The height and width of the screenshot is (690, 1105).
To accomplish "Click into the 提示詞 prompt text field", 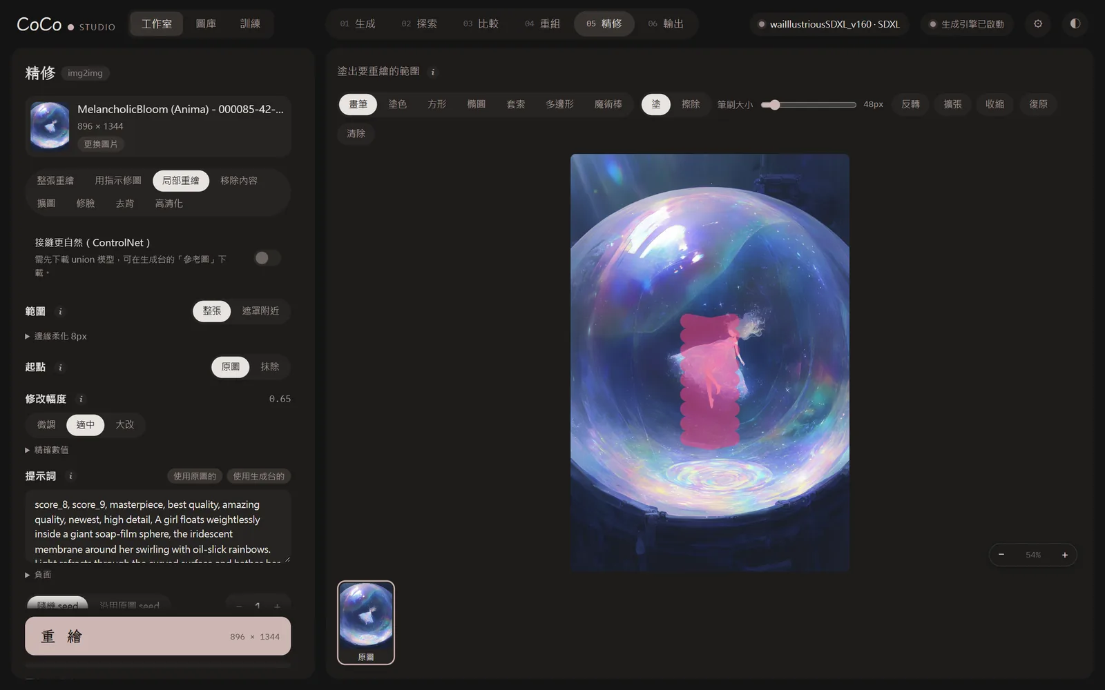I will click(x=158, y=527).
